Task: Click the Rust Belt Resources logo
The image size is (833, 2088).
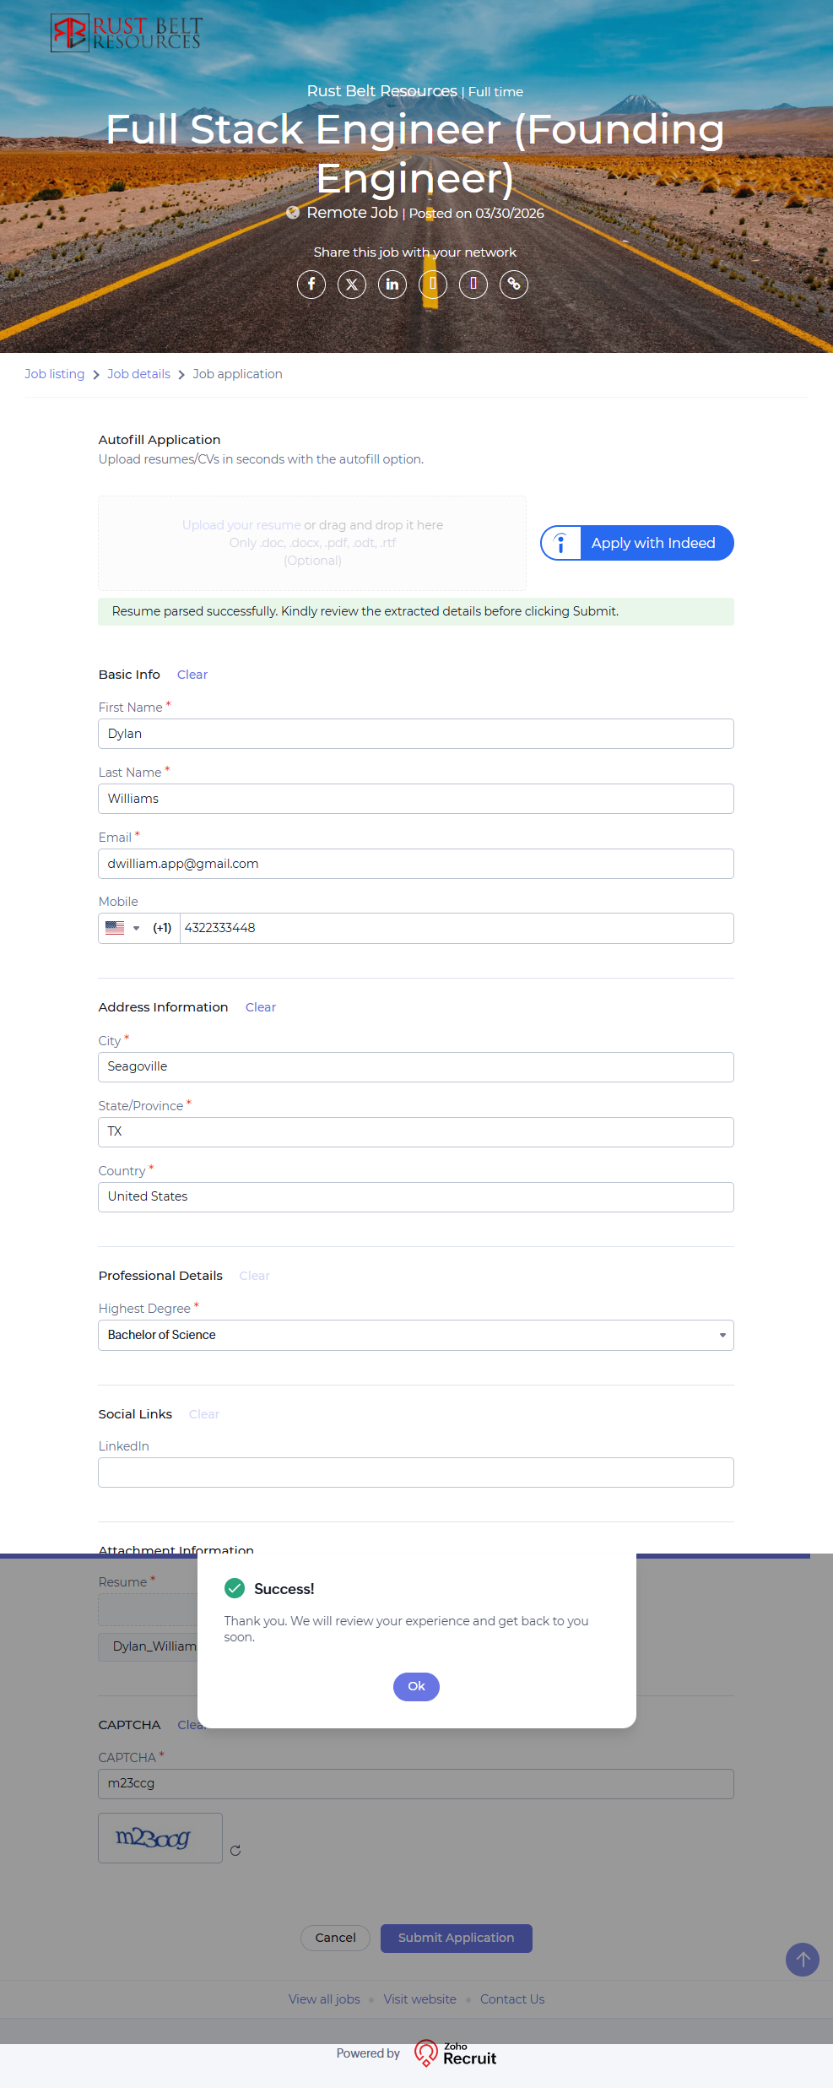Action: pyautogui.click(x=127, y=33)
